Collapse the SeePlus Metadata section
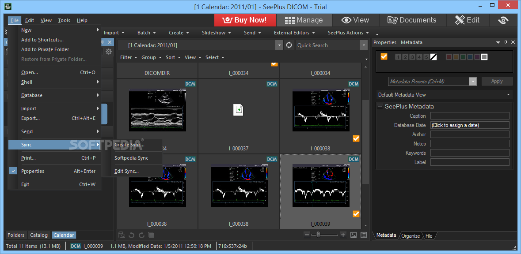Image resolution: width=521 pixels, height=254 pixels. (380, 106)
